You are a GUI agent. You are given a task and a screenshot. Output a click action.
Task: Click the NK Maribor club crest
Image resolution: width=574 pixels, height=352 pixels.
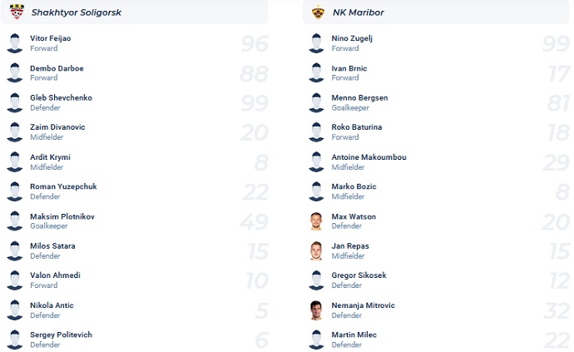317,12
